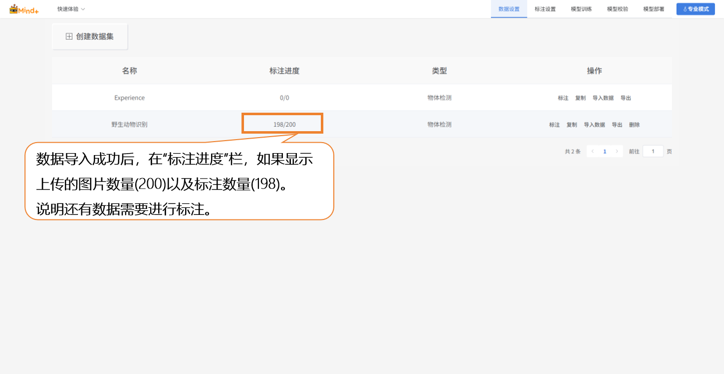Click the 前往 page number input field
Image resolution: width=724 pixels, height=374 pixels.
coord(653,152)
